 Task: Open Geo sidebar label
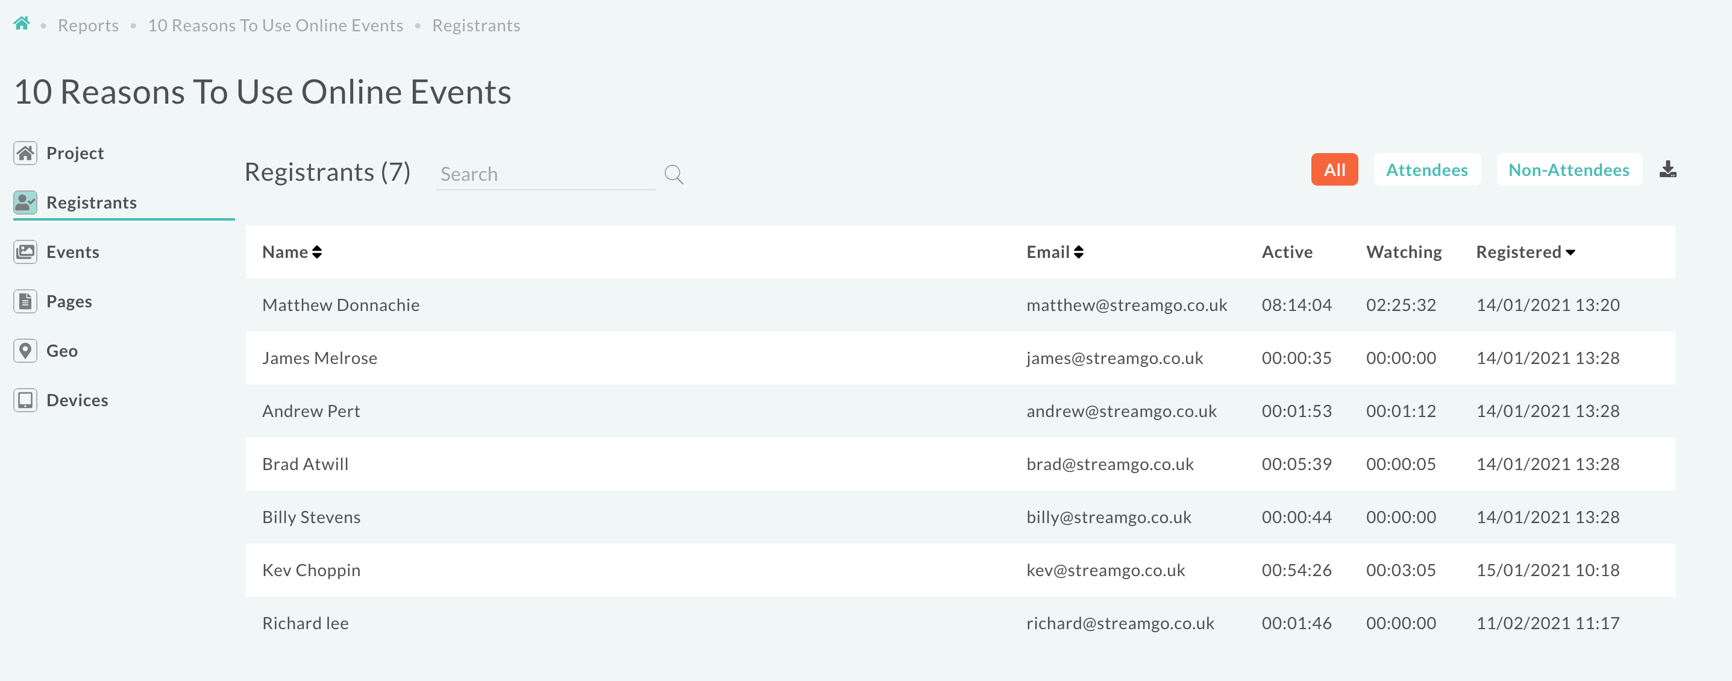click(x=62, y=351)
